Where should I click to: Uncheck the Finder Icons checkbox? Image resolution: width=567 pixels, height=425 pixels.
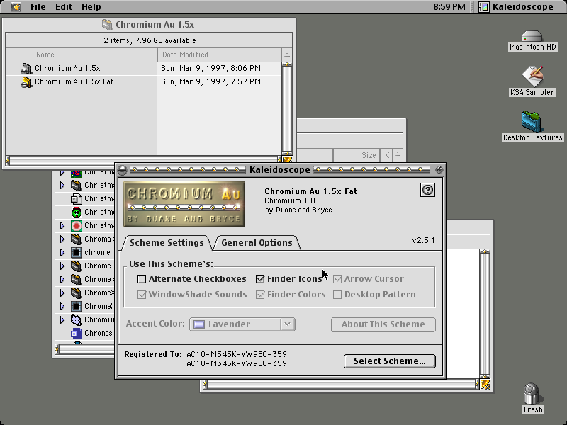click(x=260, y=279)
